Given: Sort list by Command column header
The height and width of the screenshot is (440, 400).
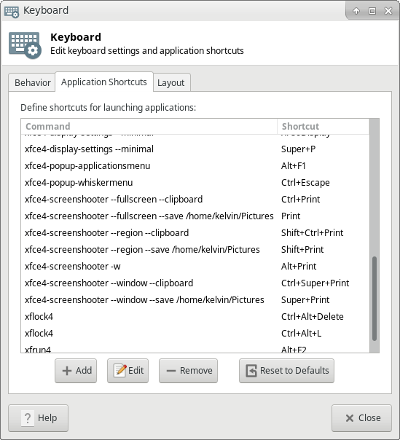Looking at the screenshot, I should (x=149, y=126).
